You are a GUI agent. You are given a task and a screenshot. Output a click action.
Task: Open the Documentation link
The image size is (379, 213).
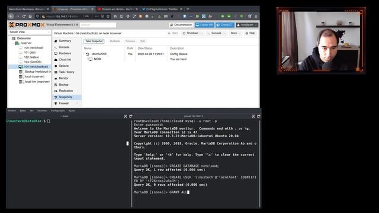181,25
